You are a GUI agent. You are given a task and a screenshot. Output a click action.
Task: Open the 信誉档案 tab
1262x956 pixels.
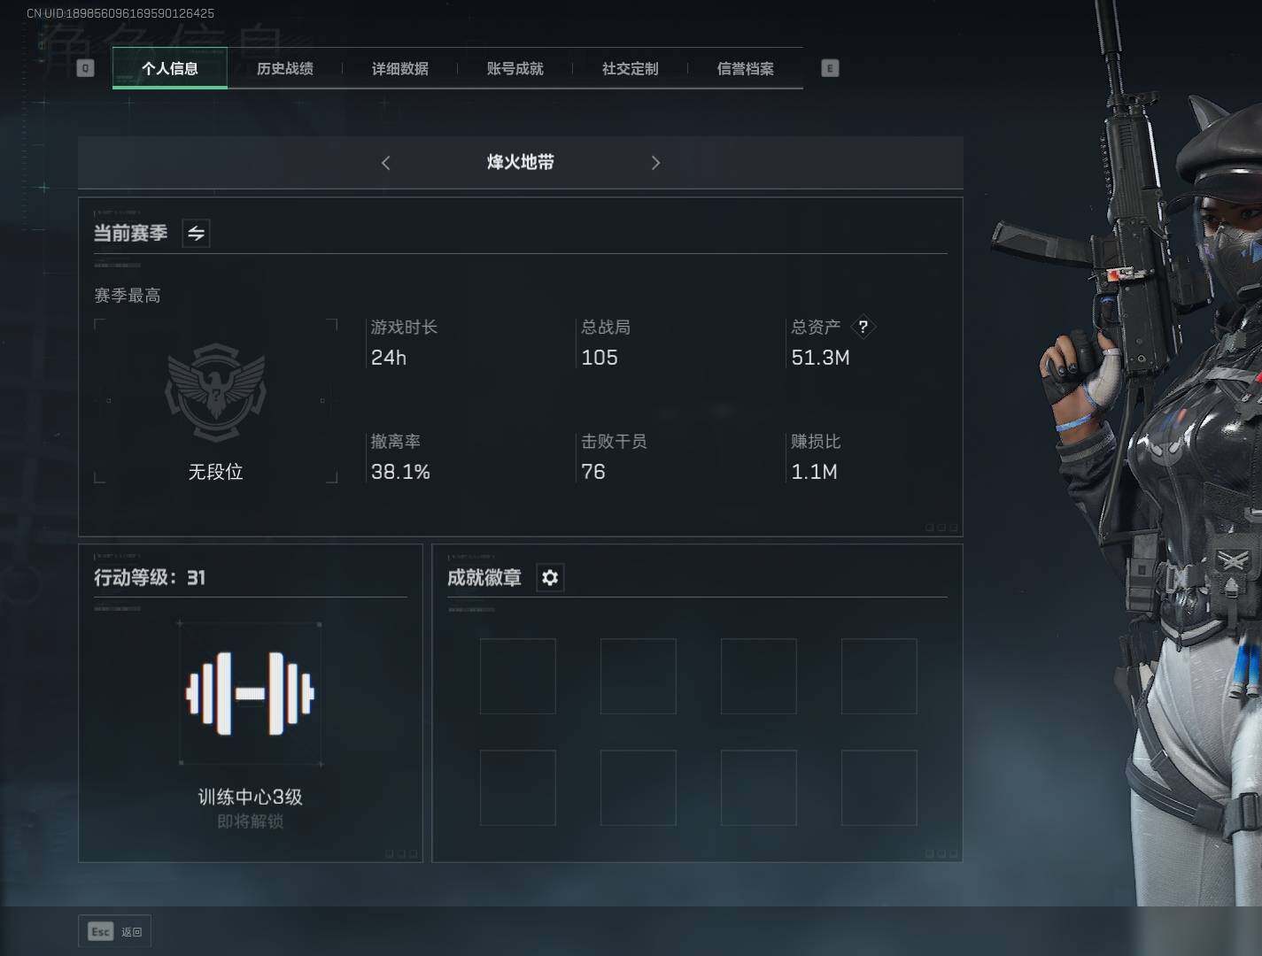[x=746, y=68]
